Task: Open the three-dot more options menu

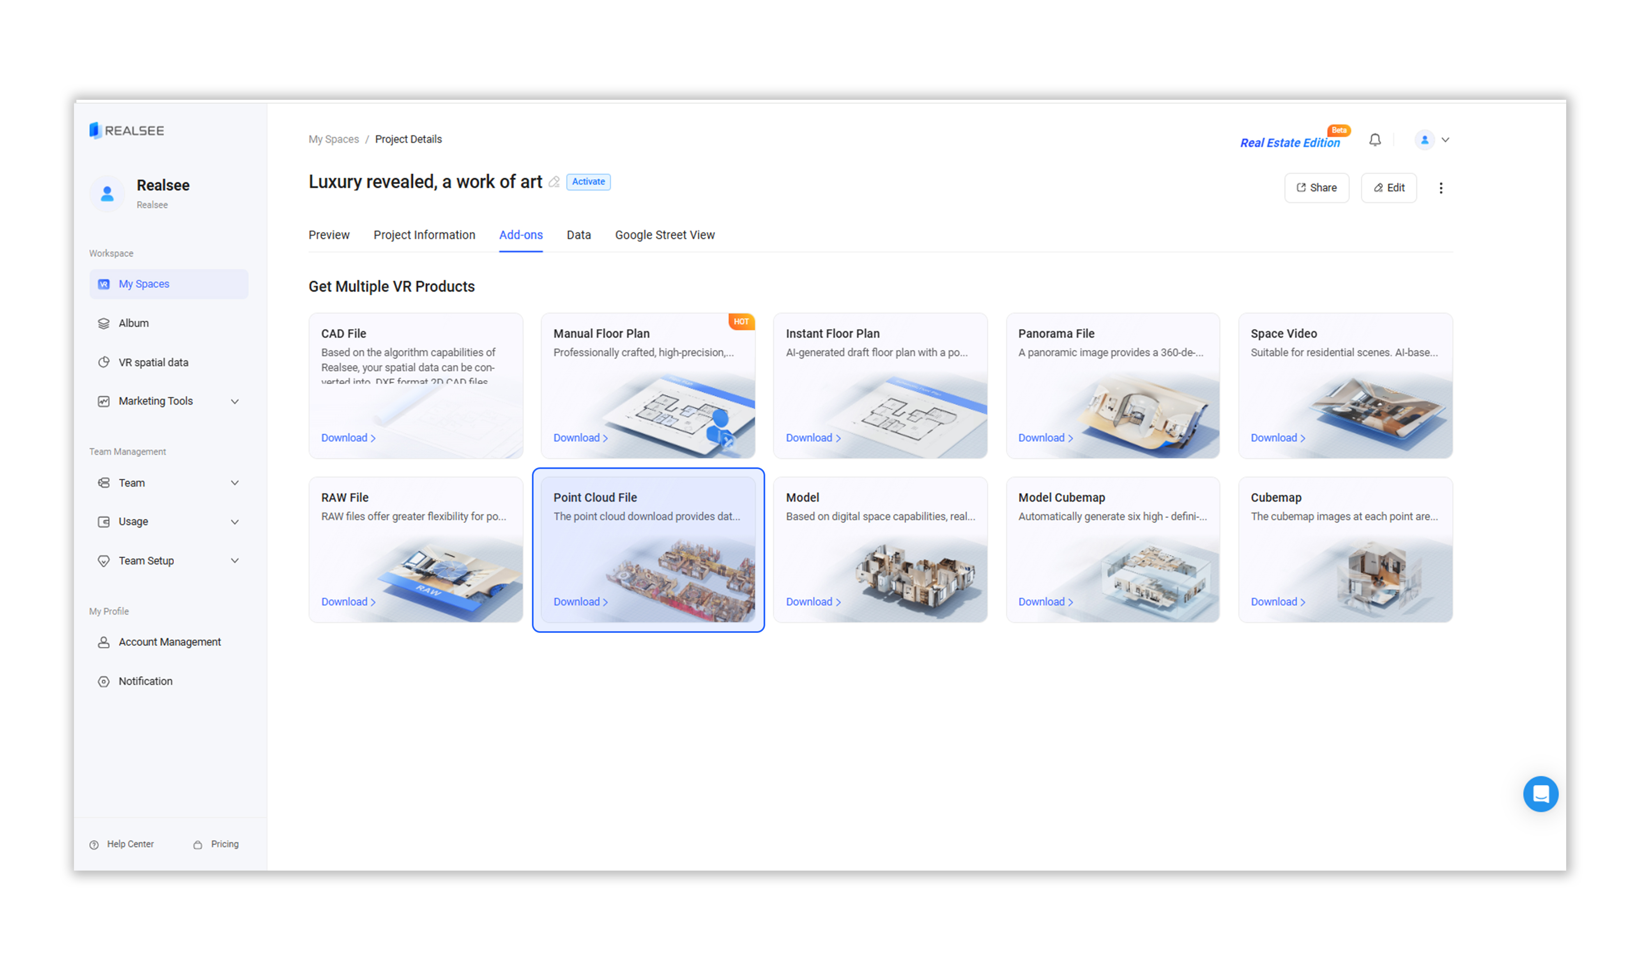Action: tap(1441, 188)
